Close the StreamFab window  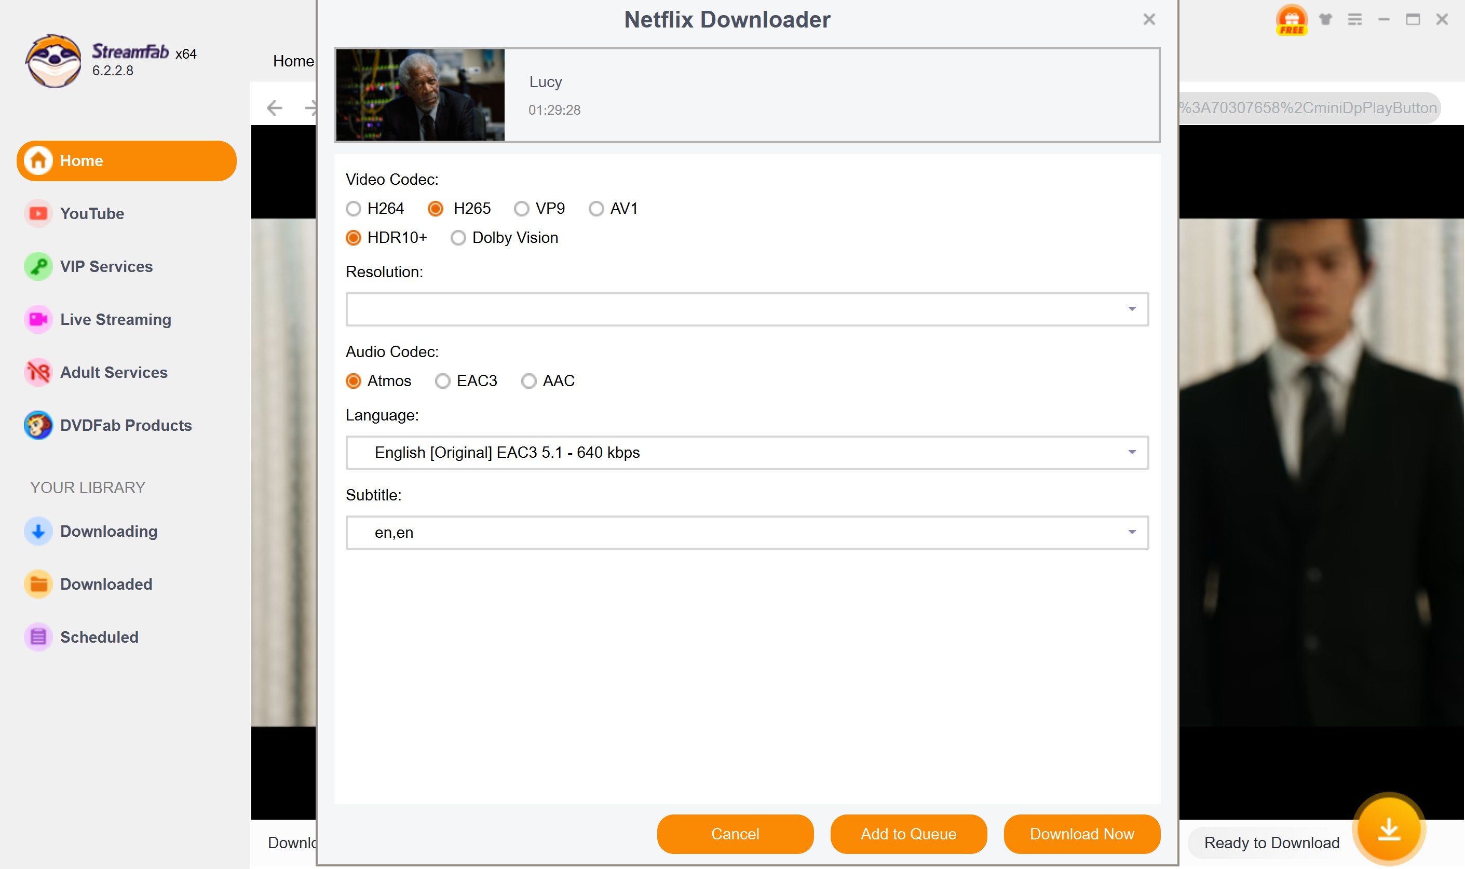pos(1442,19)
